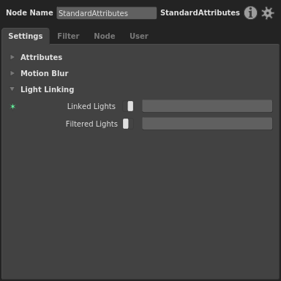Viewport: 281px width, 281px height.
Task: Click the Attributes section header label
Action: (42, 57)
